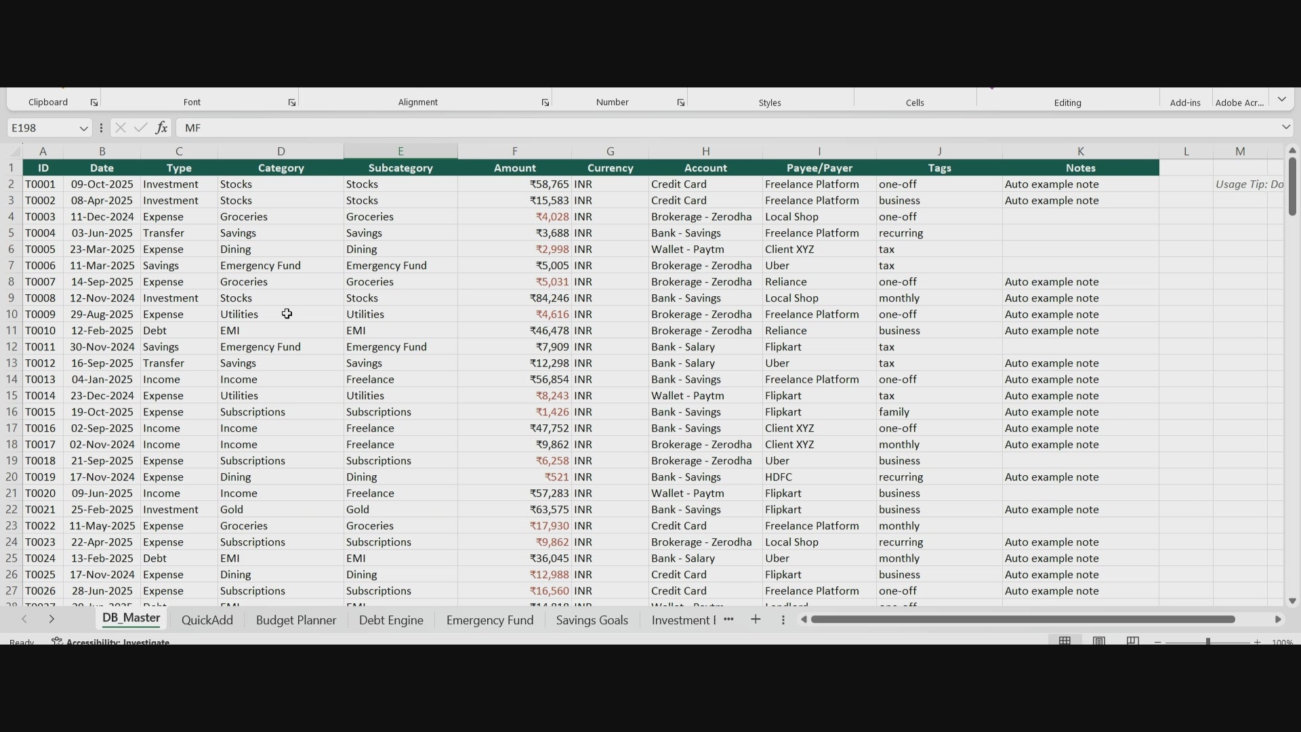Switch to Page Break Preview
Viewport: 1301px width, 732px height.
click(x=1132, y=641)
